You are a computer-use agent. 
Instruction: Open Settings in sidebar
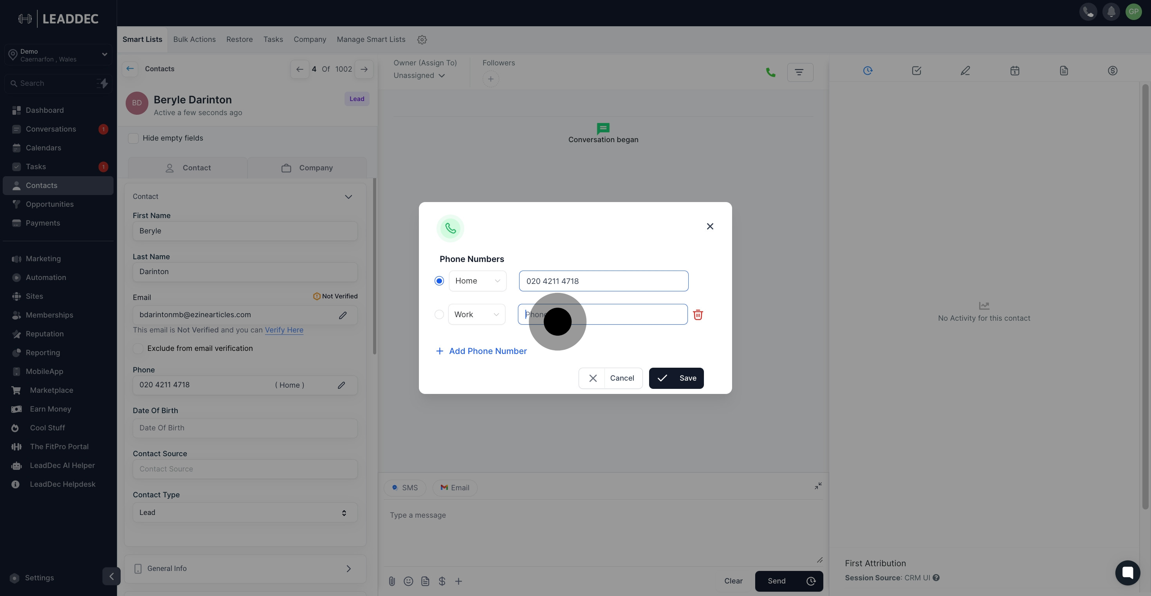click(39, 578)
